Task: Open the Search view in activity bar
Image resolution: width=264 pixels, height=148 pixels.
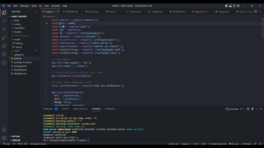Action: pos(4,21)
